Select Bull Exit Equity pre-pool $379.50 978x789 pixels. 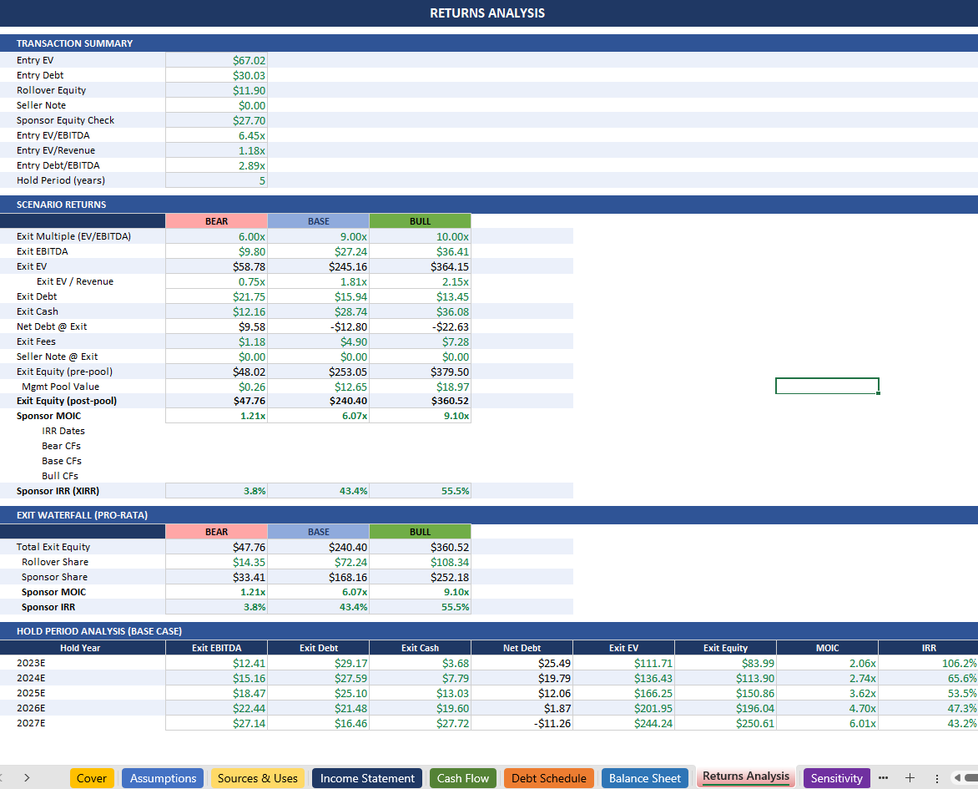(420, 372)
